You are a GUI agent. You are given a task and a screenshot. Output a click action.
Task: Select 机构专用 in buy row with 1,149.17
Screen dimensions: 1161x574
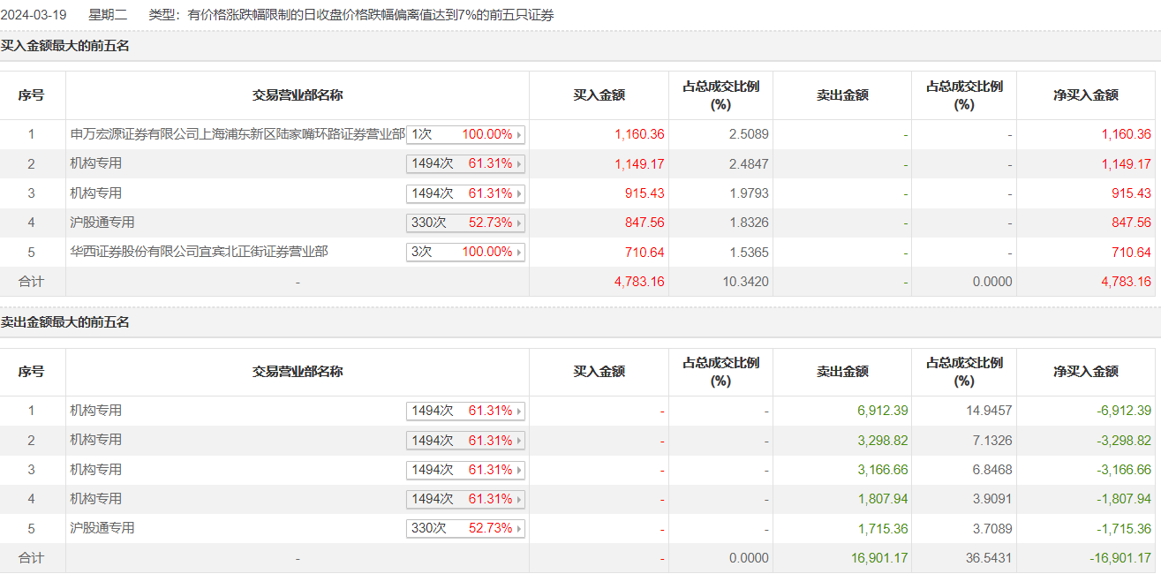click(x=96, y=163)
